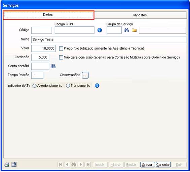Search service groups with binoculars icon
The width and height of the screenshot is (190, 172).
(x=126, y=30)
